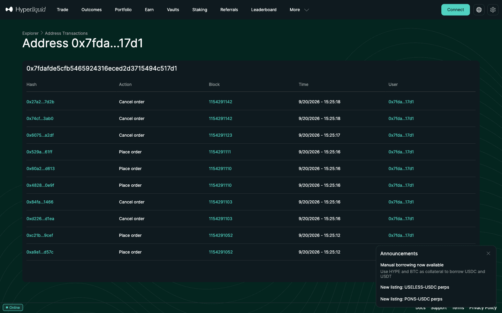502x313 pixels.
Task: Click the Online status indicator
Action: click(13, 307)
